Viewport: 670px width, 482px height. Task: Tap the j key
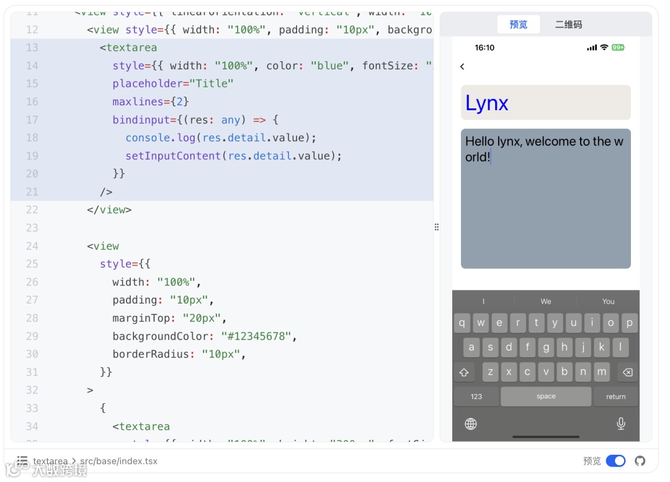(583, 347)
